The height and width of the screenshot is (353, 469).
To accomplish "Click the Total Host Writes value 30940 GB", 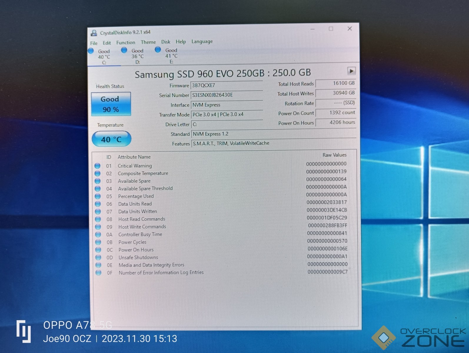I will (335, 93).
